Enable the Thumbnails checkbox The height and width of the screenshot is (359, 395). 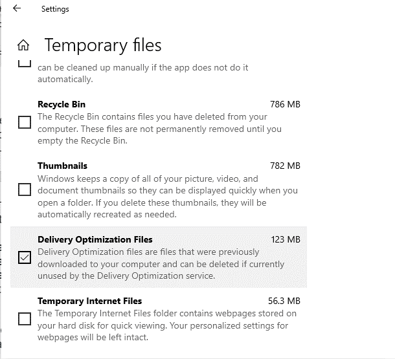pos(25,190)
